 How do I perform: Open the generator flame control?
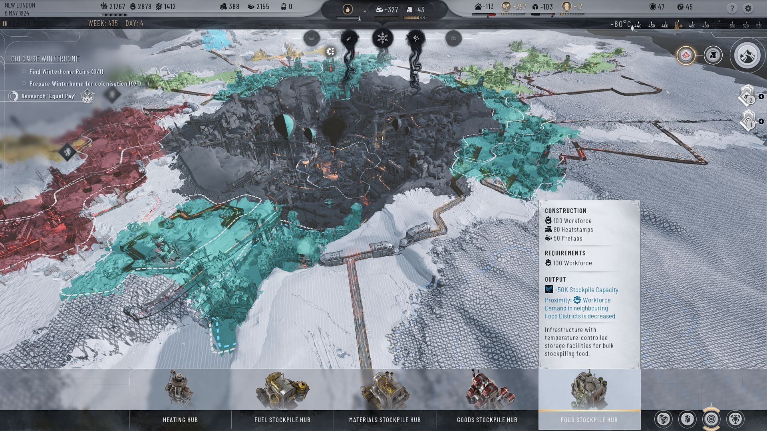click(348, 9)
